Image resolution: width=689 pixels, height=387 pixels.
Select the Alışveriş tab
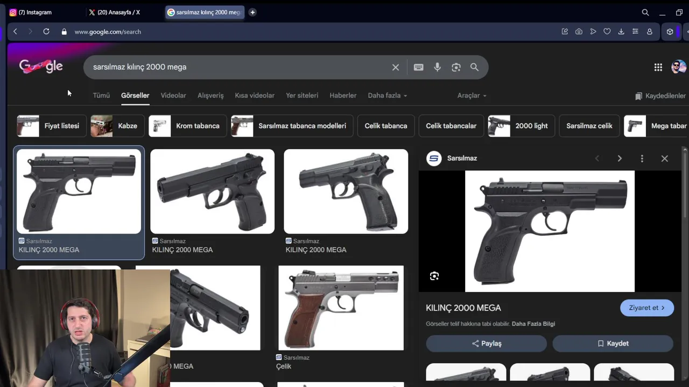210,96
